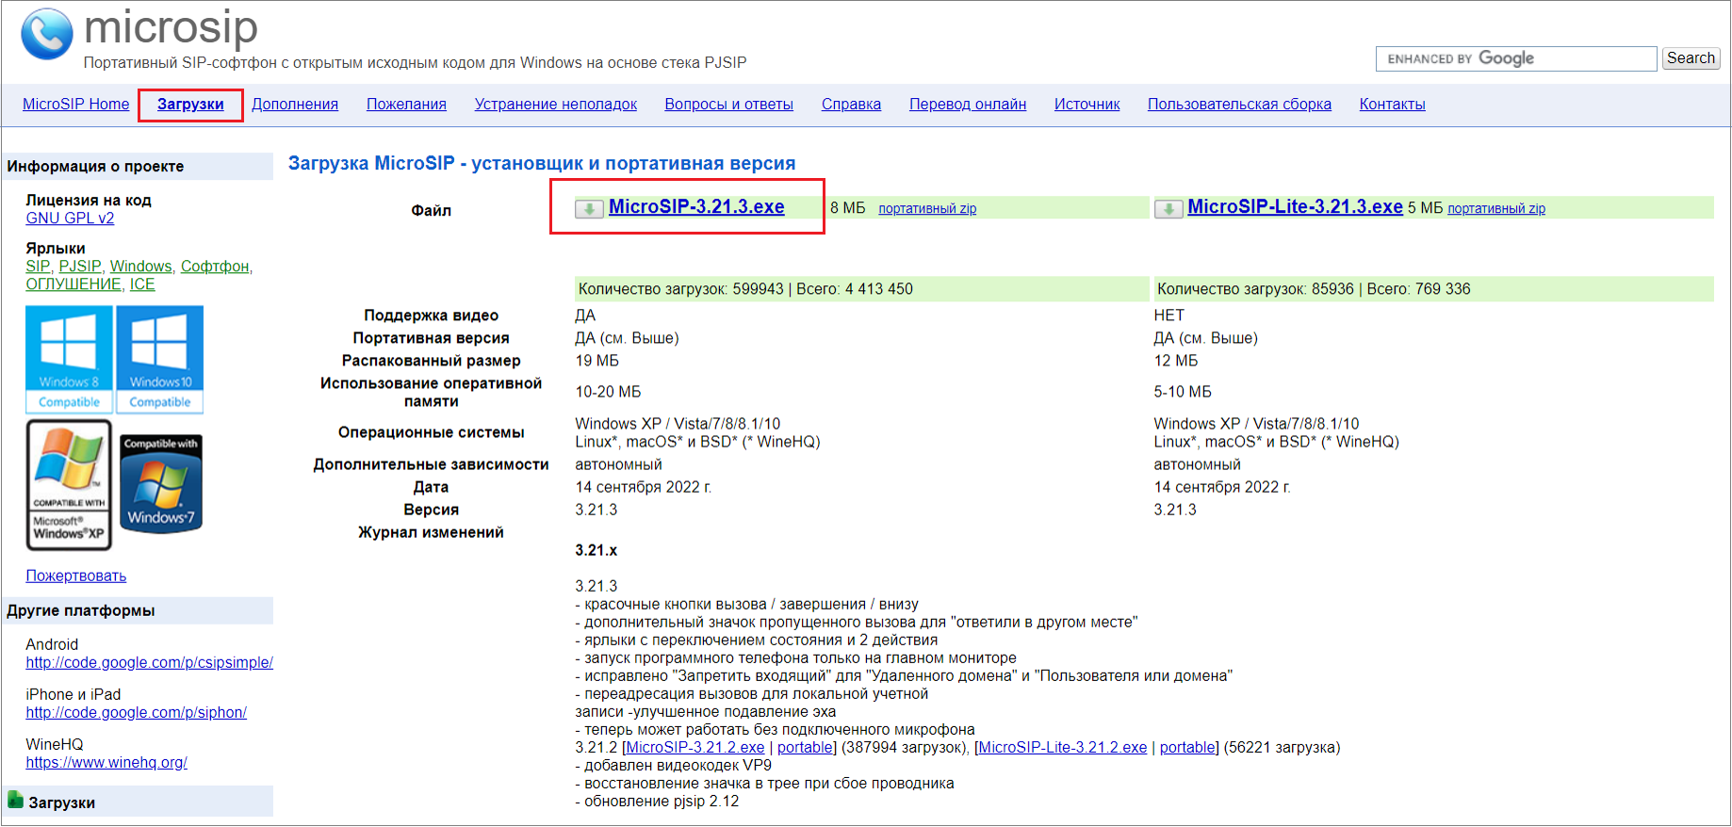The image size is (1732, 827).
Task: Go to the Дополнения page
Action: [x=295, y=105]
